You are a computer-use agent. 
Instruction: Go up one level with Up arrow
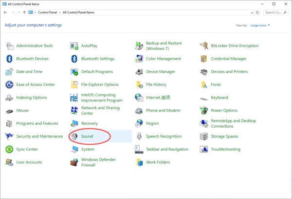click(24, 13)
